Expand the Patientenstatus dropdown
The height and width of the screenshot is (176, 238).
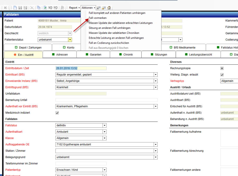coord(70,40)
